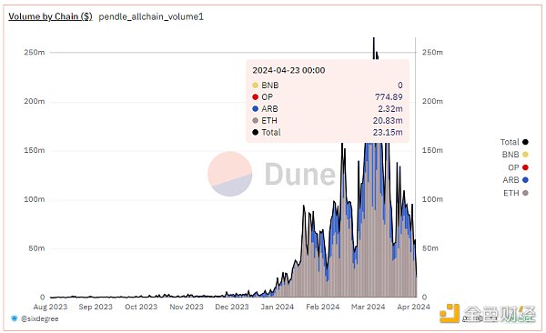Click the Aug 2023 x-axis label

coord(50,307)
